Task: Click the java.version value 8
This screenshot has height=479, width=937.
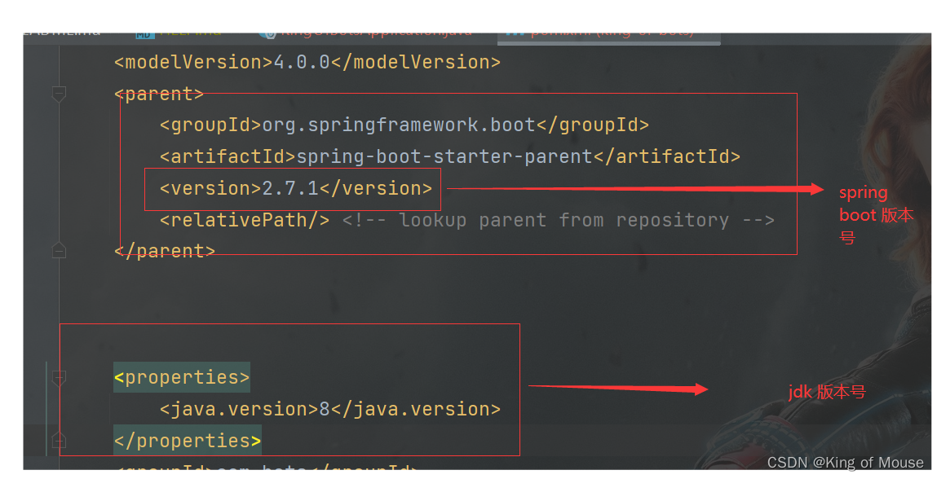Action: click(325, 409)
